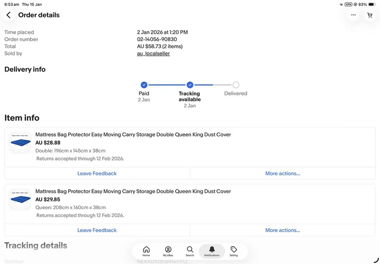Open thumbnail of AU $29.85 mattress bag

point(20,199)
